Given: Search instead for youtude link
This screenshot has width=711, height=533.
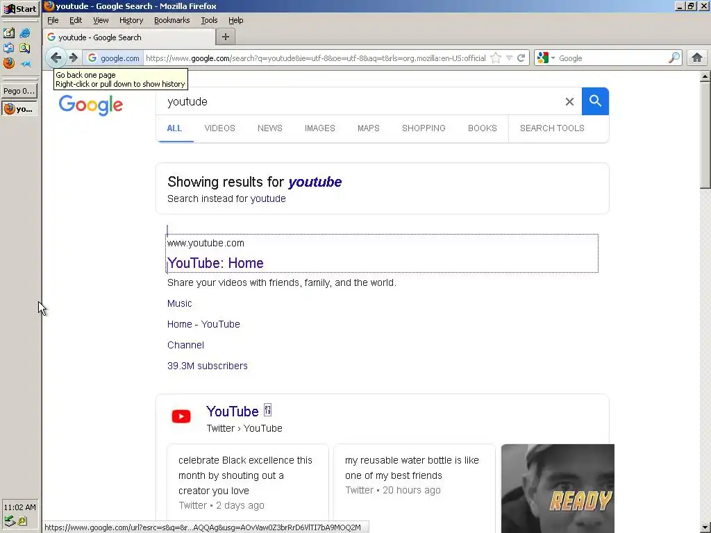Looking at the screenshot, I should pyautogui.click(x=268, y=198).
